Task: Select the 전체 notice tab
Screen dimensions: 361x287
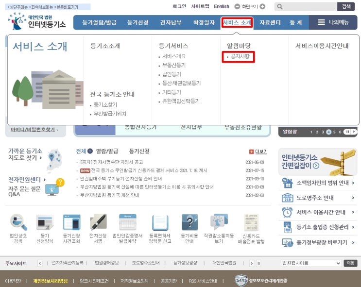Action: [81, 151]
